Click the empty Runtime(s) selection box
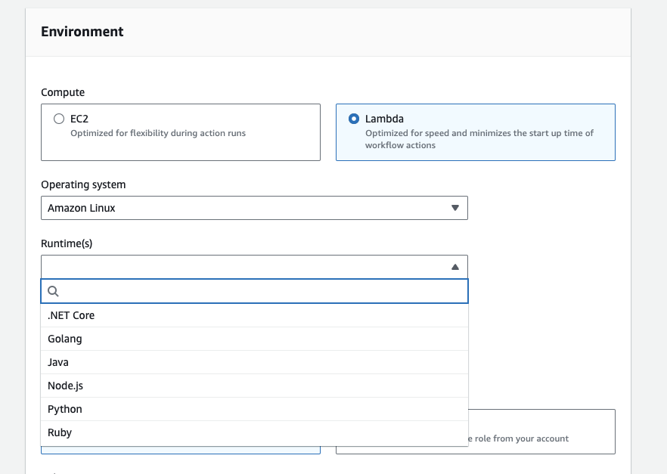This screenshot has width=667, height=474. click(x=242, y=267)
